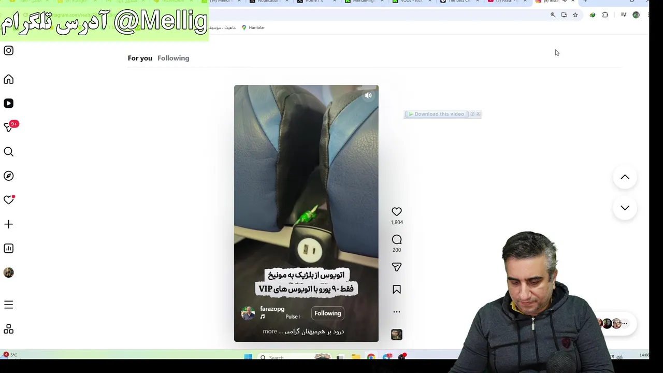Image resolution: width=663 pixels, height=373 pixels.
Task: Share the reel via paper plane
Action: tap(397, 267)
